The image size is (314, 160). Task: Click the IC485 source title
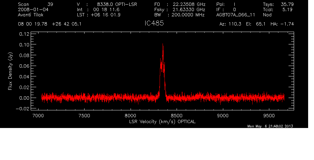coord(154,23)
